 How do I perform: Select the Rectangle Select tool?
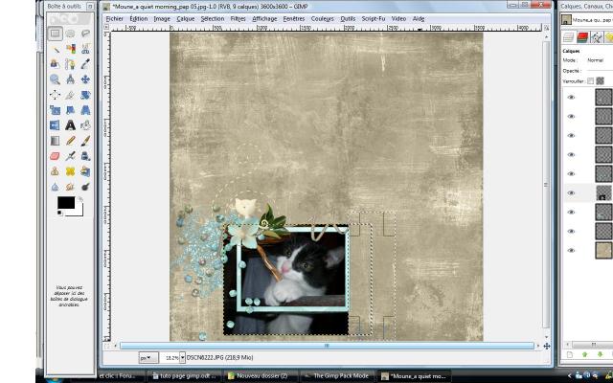pyautogui.click(x=56, y=34)
